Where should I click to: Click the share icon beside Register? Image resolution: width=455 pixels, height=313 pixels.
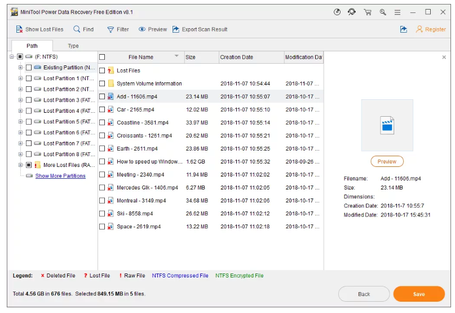tap(404, 29)
